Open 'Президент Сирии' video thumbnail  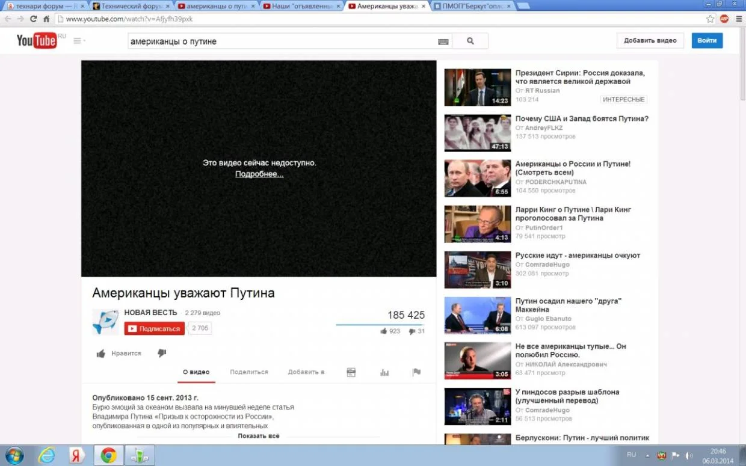[477, 87]
